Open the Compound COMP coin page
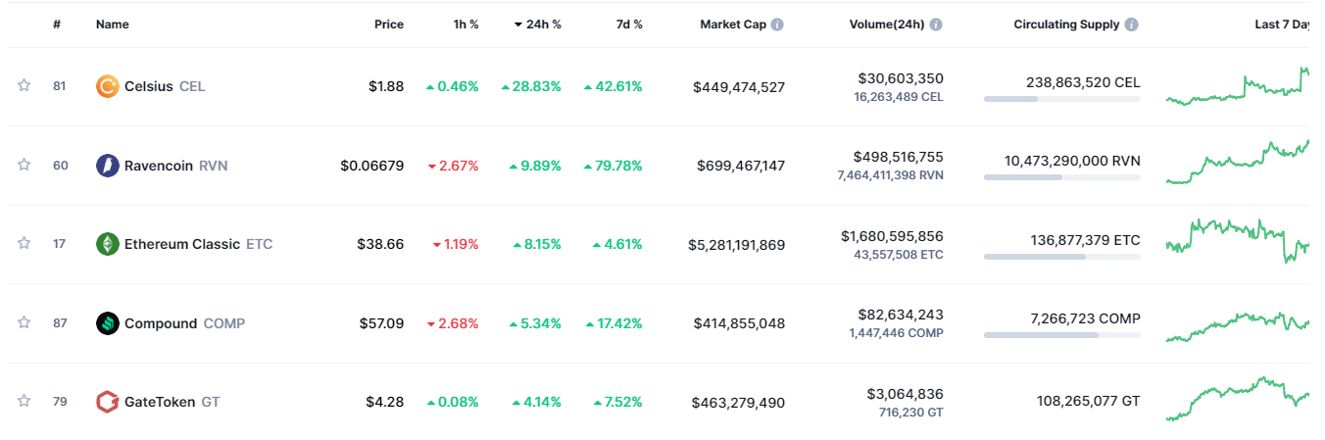 point(161,323)
